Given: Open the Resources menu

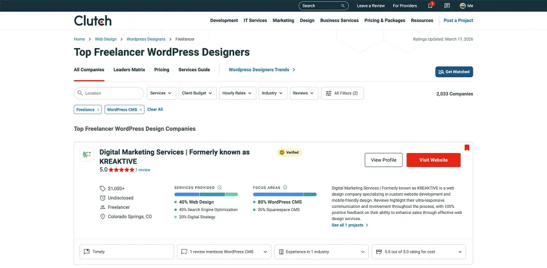Looking at the screenshot, I should pyautogui.click(x=422, y=21).
